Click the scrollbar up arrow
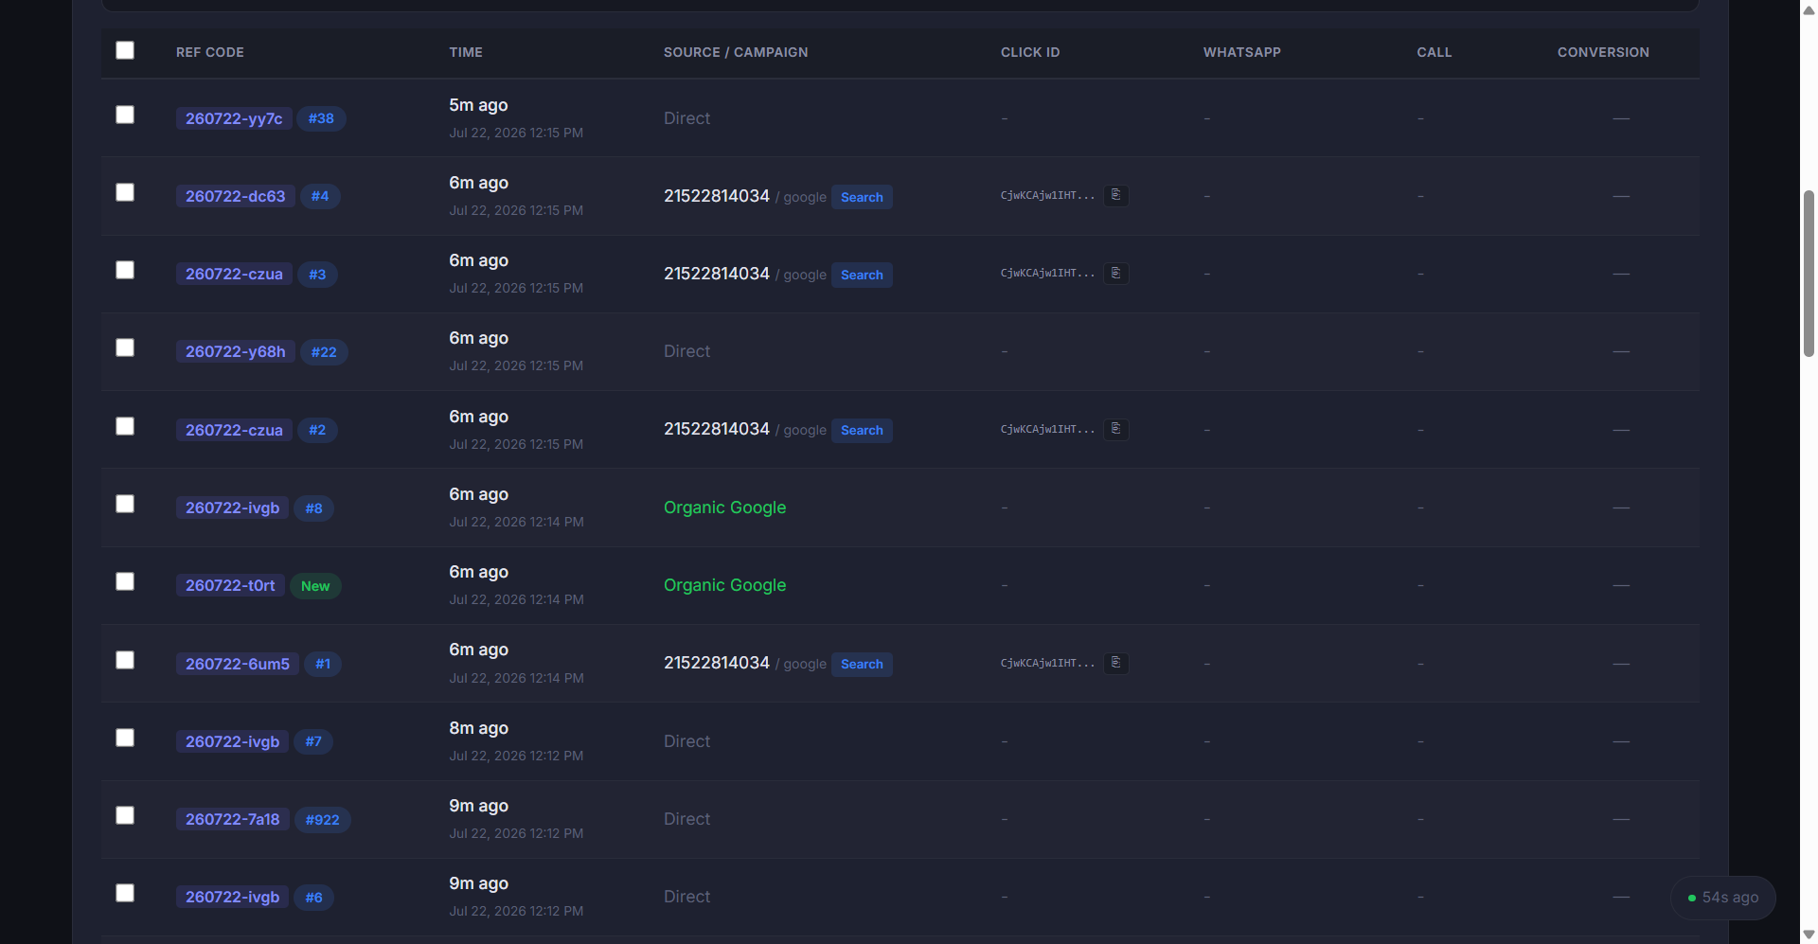 [1809, 9]
